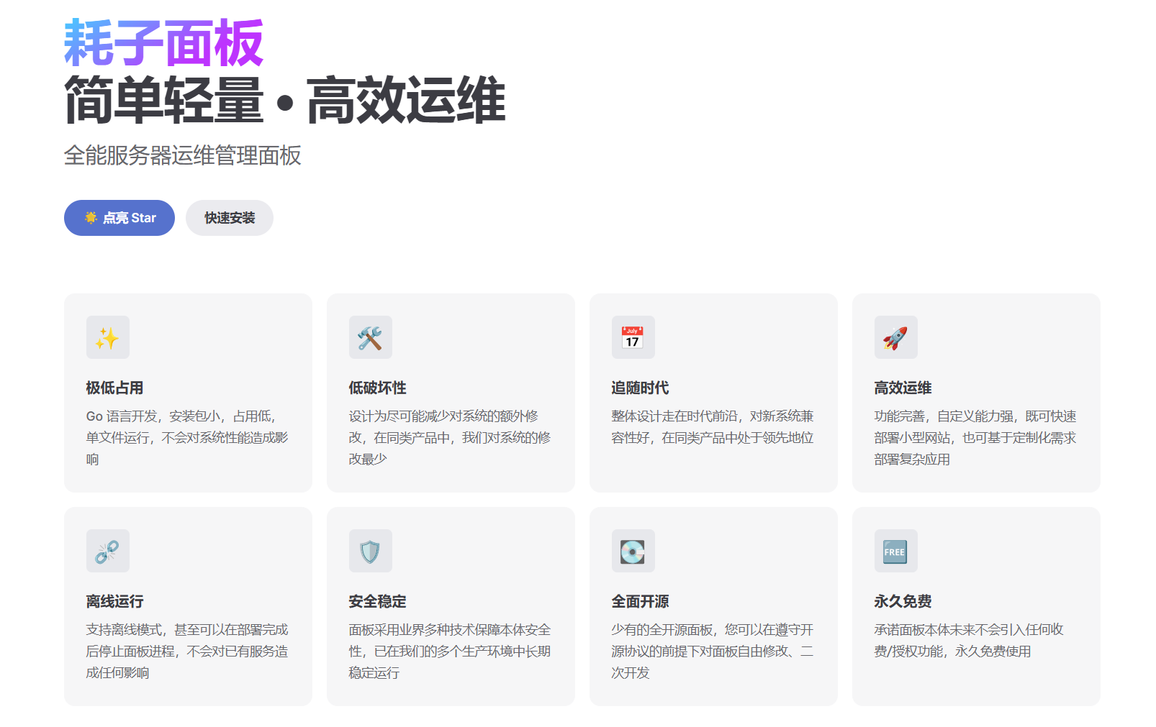Click the broken chain link icon
Image resolution: width=1156 pixels, height=727 pixels.
(x=107, y=551)
